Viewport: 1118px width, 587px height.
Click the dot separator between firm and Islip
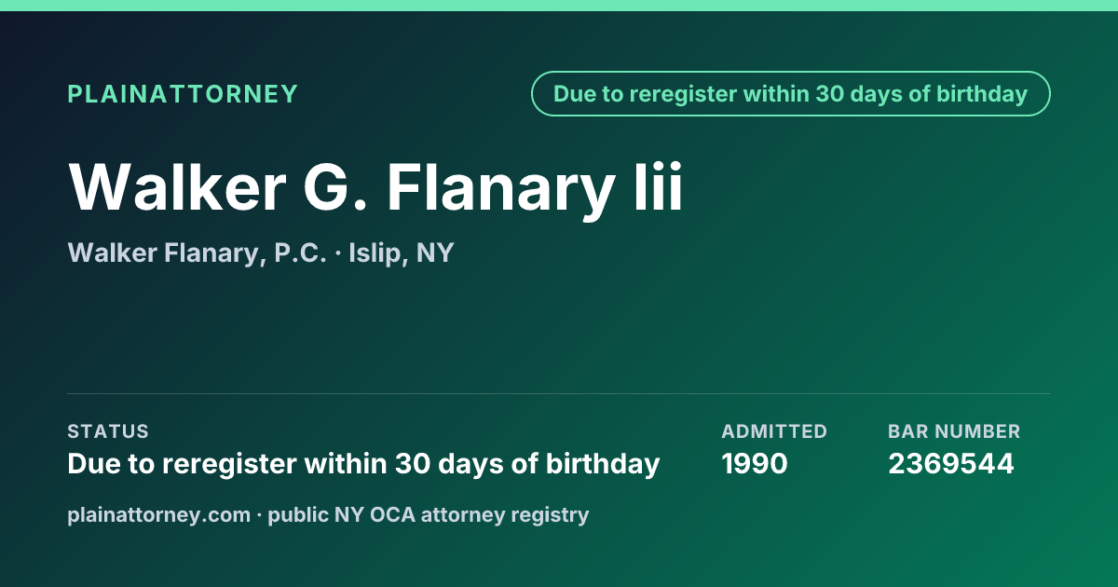(338, 254)
